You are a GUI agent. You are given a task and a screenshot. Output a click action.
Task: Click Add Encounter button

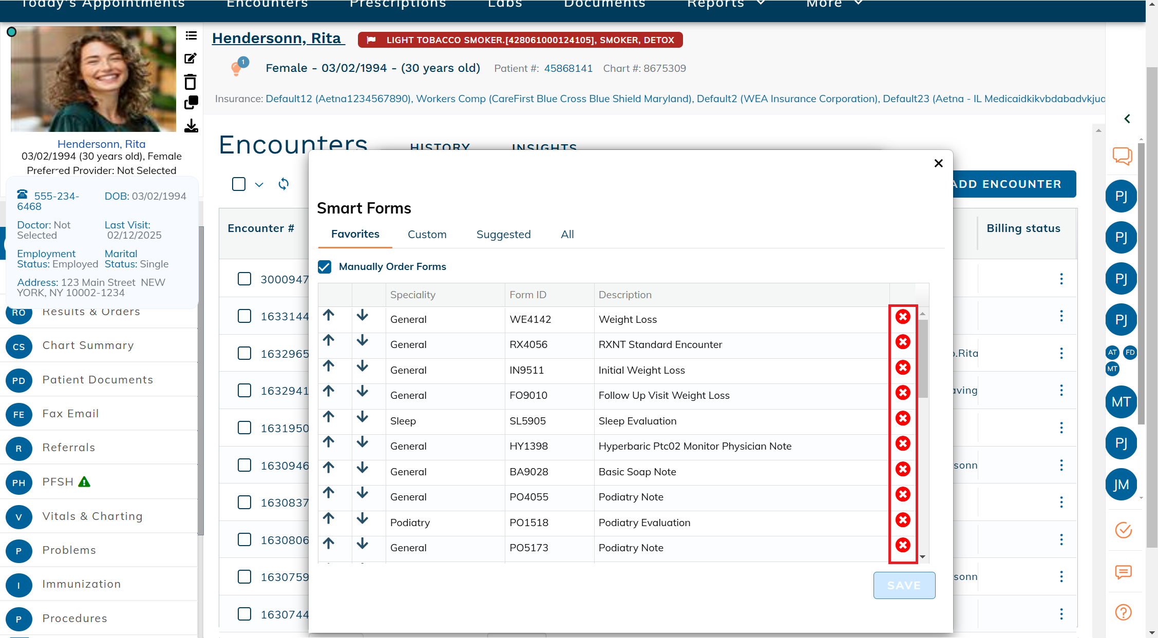point(1014,184)
